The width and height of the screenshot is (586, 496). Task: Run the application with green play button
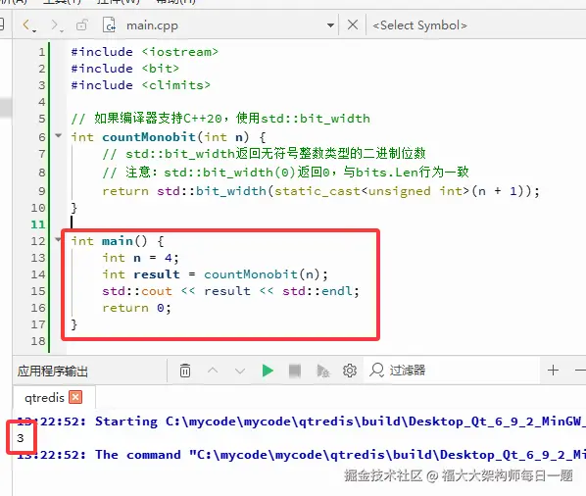pyautogui.click(x=268, y=371)
